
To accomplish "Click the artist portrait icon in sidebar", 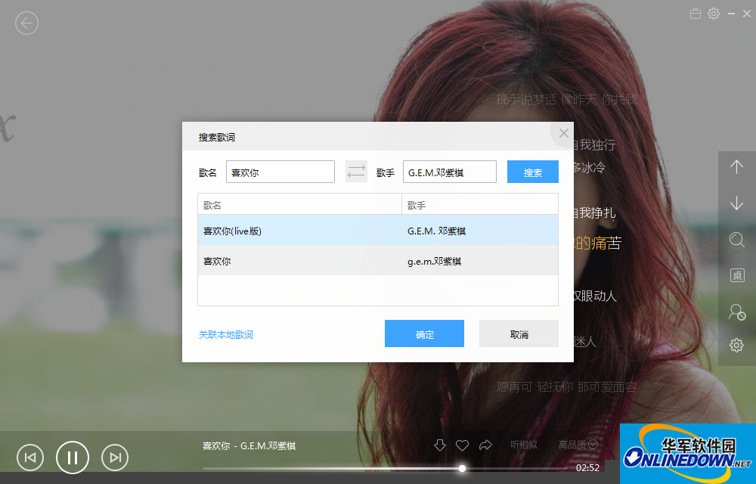I will point(736,312).
